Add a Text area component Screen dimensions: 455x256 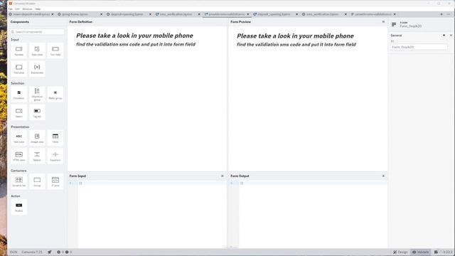pos(19,69)
